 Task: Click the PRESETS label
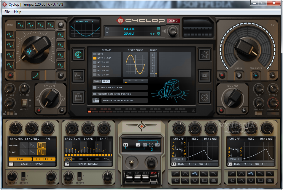129,29
